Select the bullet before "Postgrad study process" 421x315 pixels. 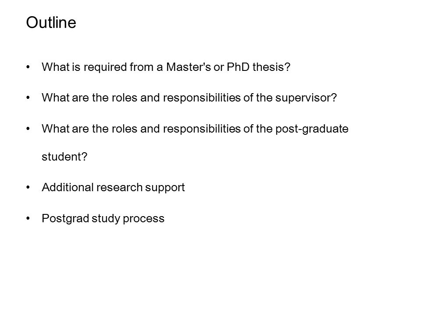coord(28,219)
